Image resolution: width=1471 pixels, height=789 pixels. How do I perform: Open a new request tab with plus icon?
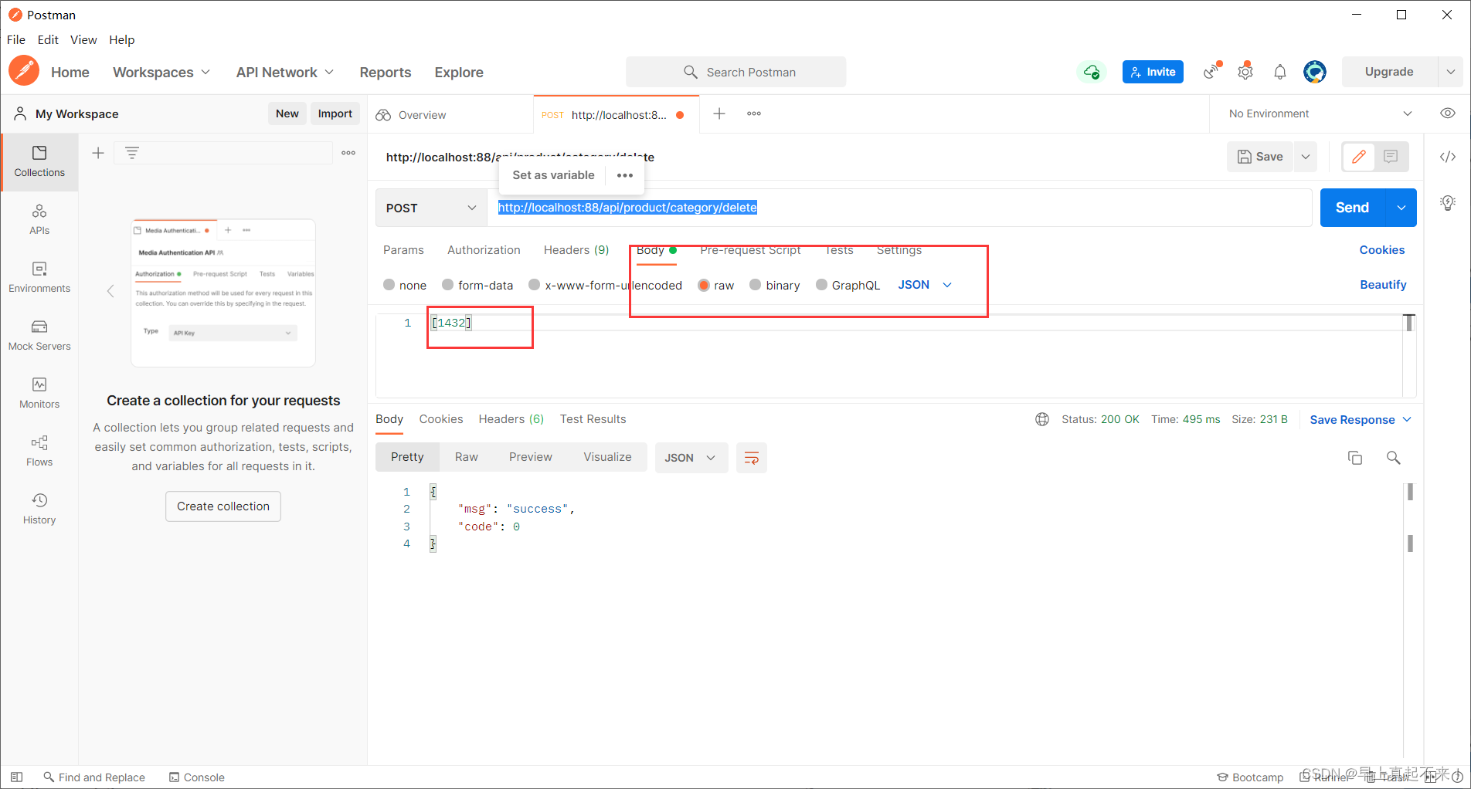coord(719,113)
